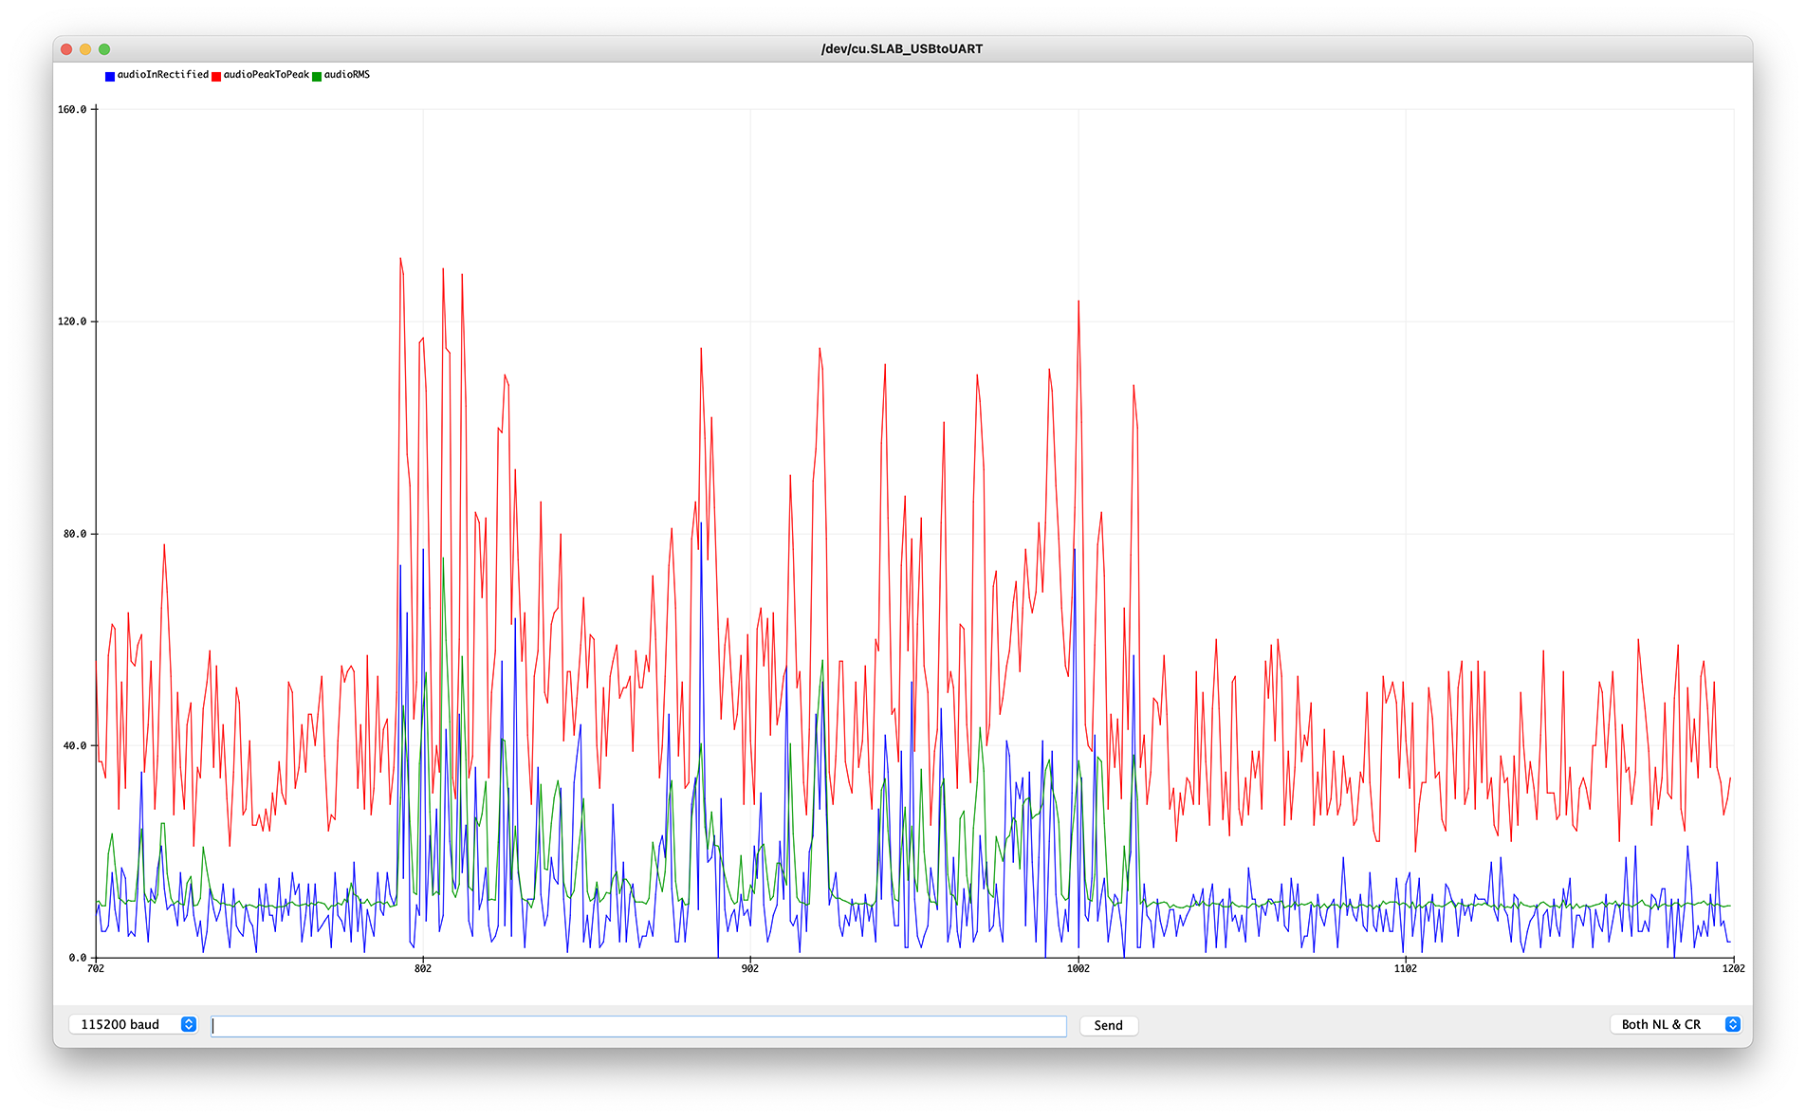This screenshot has height=1118, width=1806.
Task: Click the green audioRMS legend swatch
Action: (317, 76)
